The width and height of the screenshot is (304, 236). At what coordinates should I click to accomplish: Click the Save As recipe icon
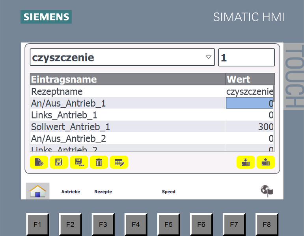coord(79,162)
